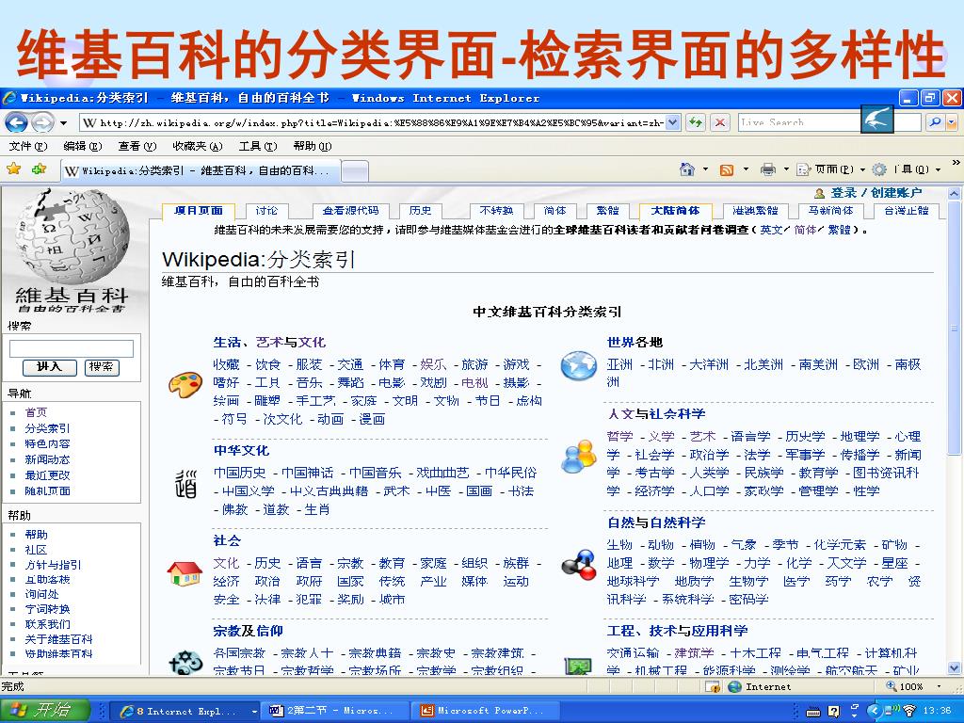Click the Home page icon
This screenshot has width=964, height=723.
686,169
